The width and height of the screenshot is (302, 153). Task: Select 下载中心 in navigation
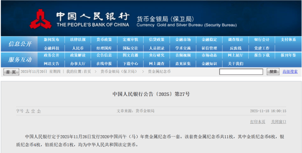pyautogui.click(x=130, y=64)
